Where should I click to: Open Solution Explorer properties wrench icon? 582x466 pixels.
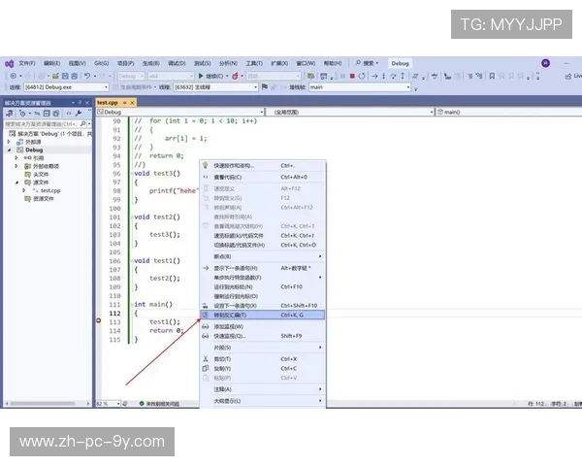(x=79, y=114)
